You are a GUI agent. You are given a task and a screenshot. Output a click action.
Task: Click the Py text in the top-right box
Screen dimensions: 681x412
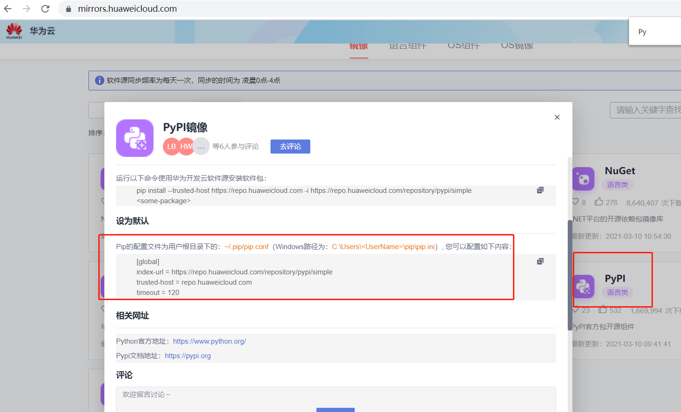[x=642, y=32]
